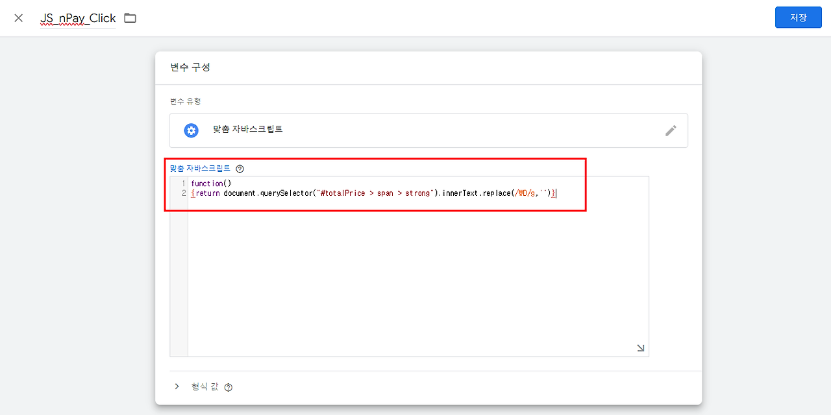The height and width of the screenshot is (415, 831).
Task: Open help icon beside 맞춤 자바스크립트 label
Action: tap(240, 169)
